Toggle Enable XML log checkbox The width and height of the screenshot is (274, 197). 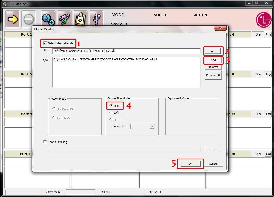tap(45, 142)
